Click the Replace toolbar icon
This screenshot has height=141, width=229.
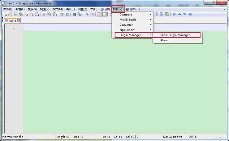tap(80, 14)
